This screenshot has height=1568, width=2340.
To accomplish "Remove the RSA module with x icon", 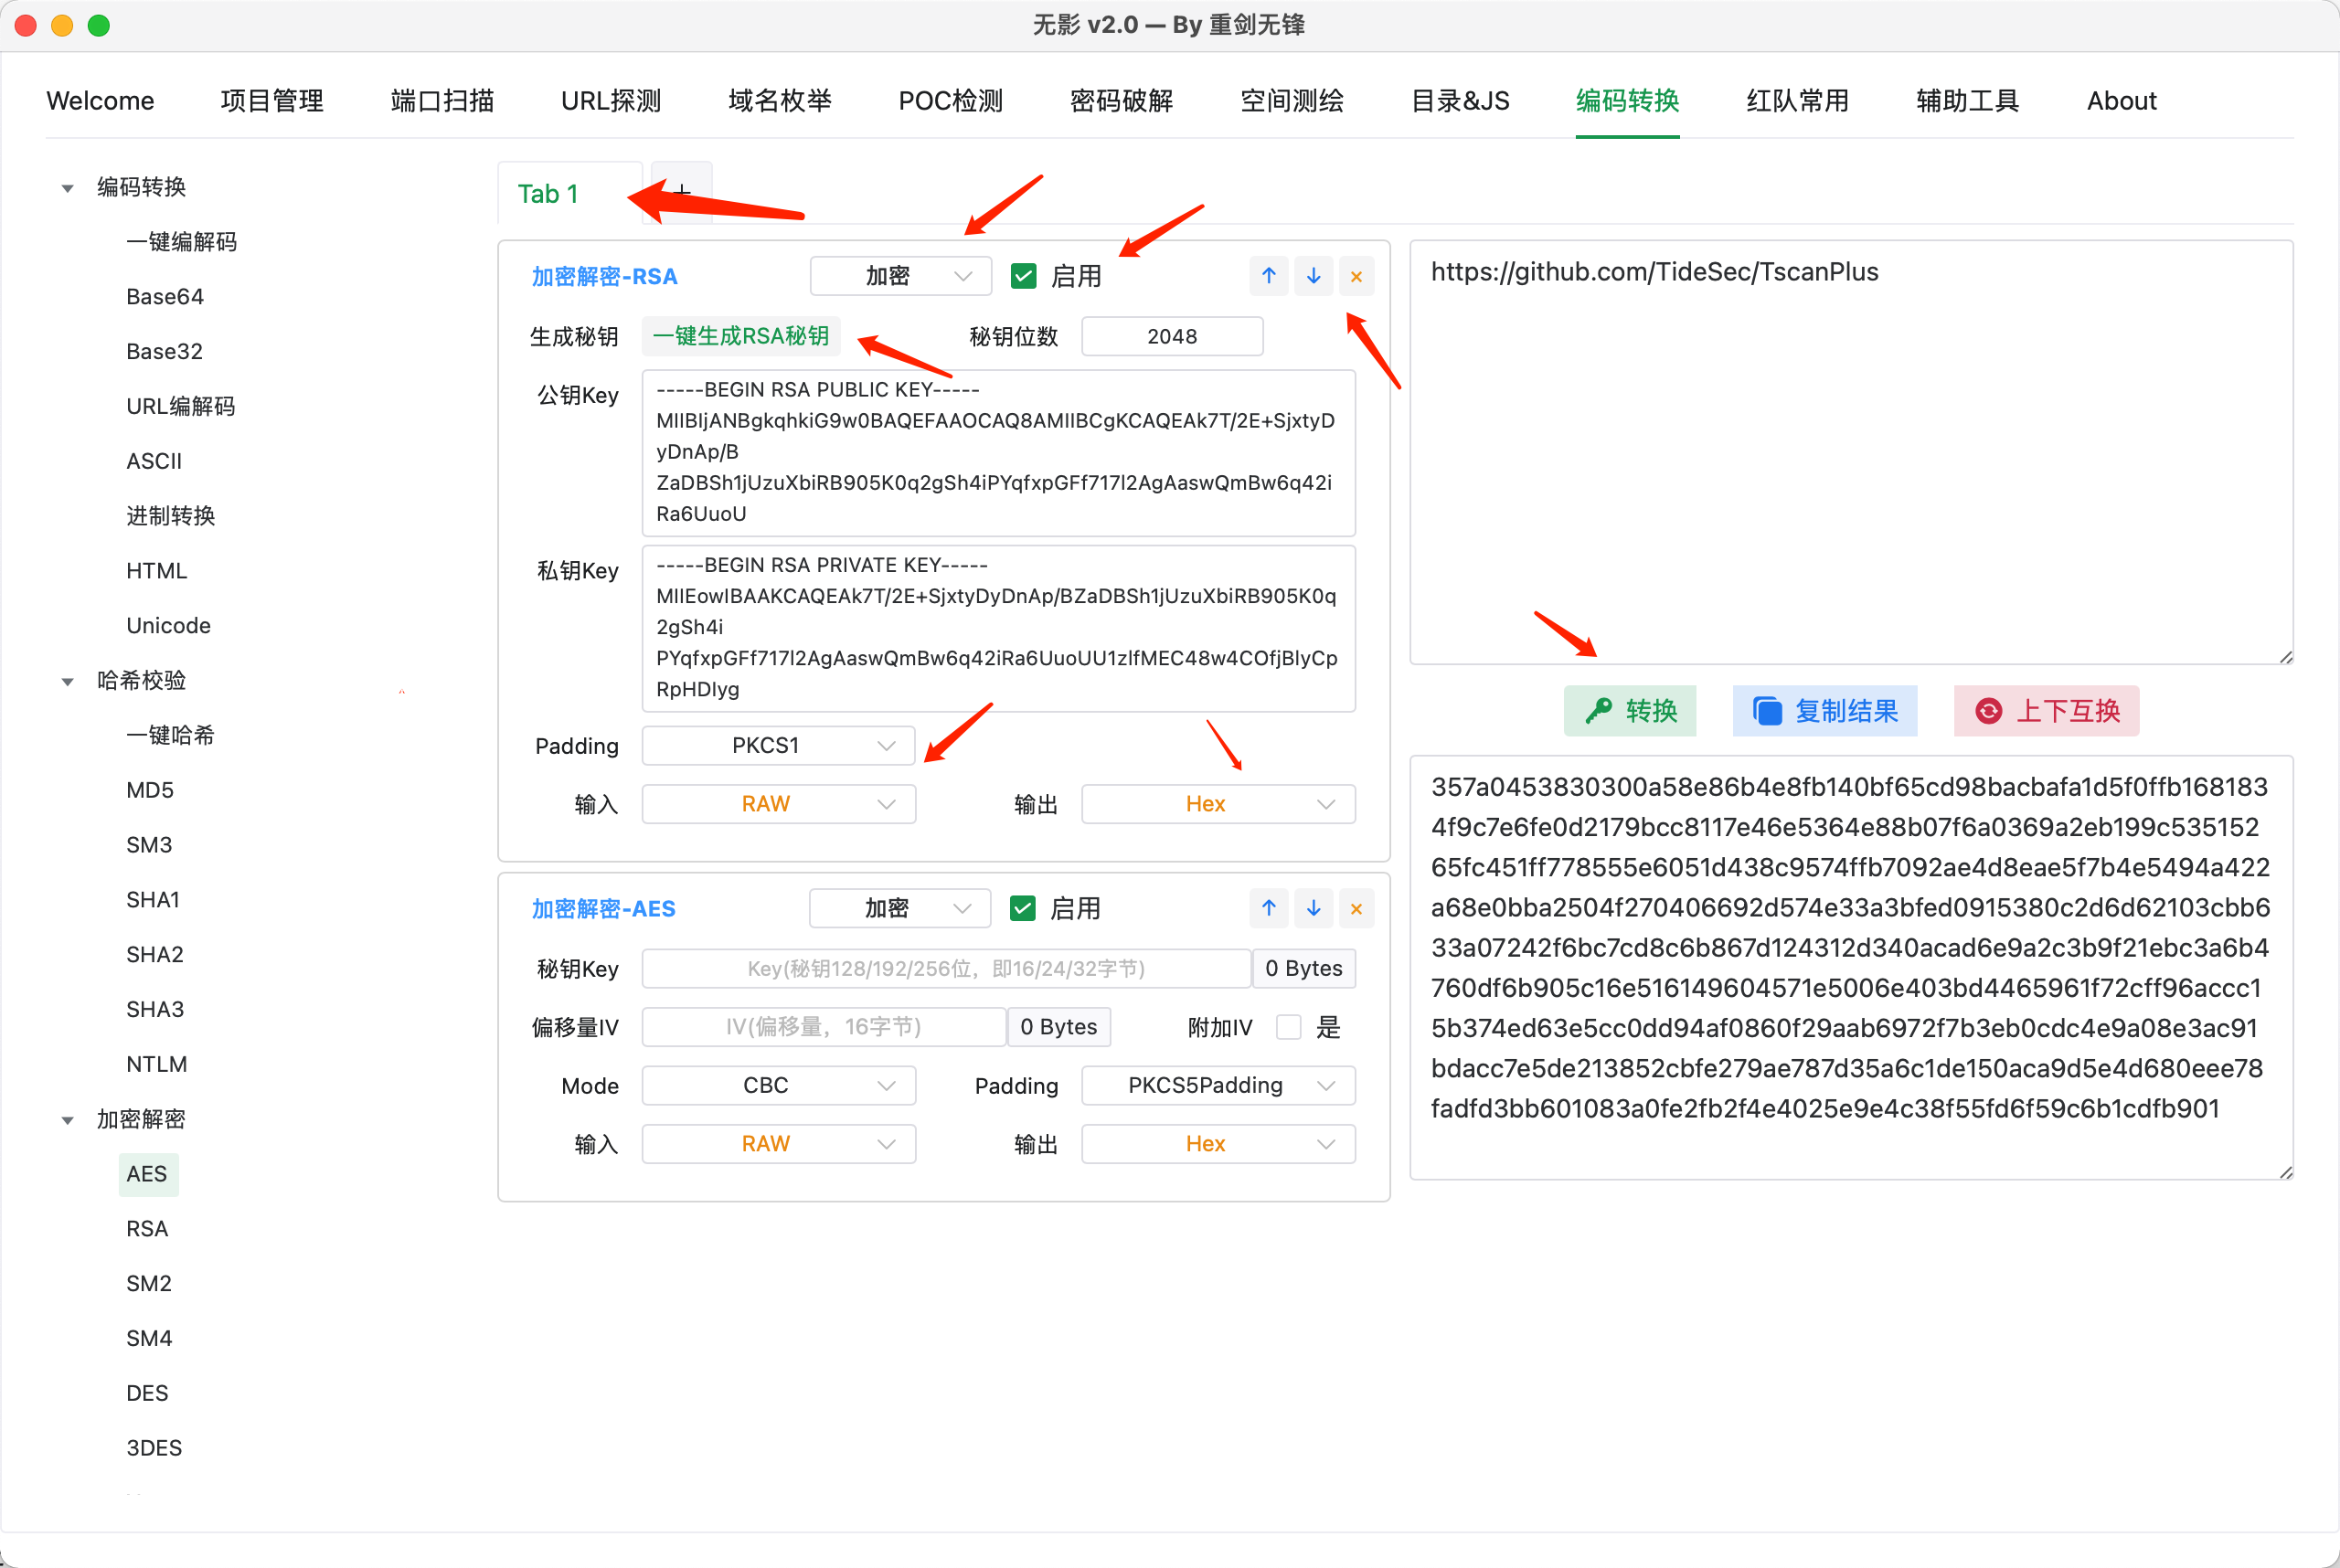I will 1356,277.
